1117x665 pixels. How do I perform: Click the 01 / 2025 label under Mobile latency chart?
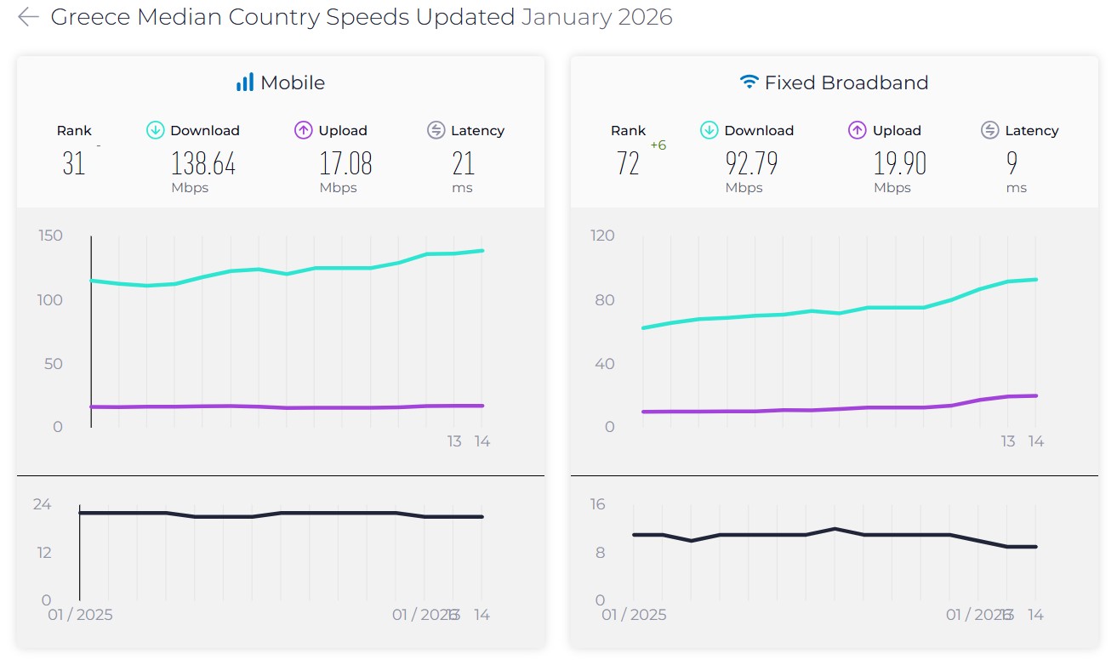[80, 615]
